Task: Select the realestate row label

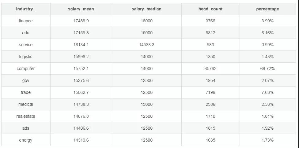Action: [26, 116]
